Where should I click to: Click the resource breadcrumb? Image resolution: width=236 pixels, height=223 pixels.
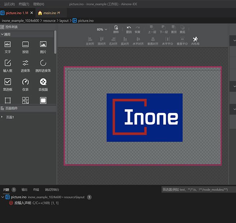[49, 21]
